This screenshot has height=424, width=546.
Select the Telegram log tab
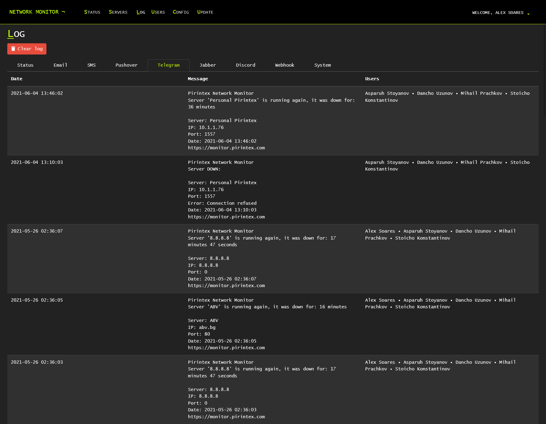[x=169, y=65]
